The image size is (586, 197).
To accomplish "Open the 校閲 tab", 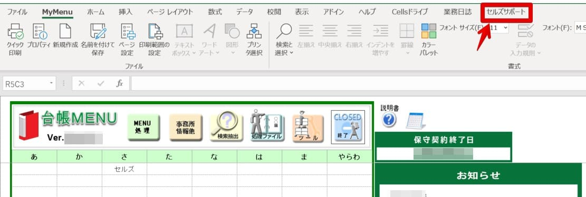I will click(x=274, y=12).
